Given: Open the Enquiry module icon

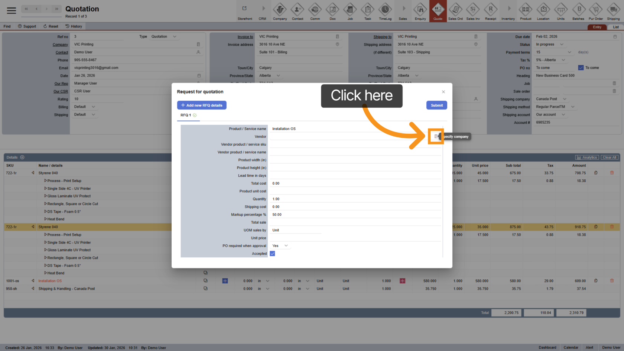Looking at the screenshot, I should 420,11.
